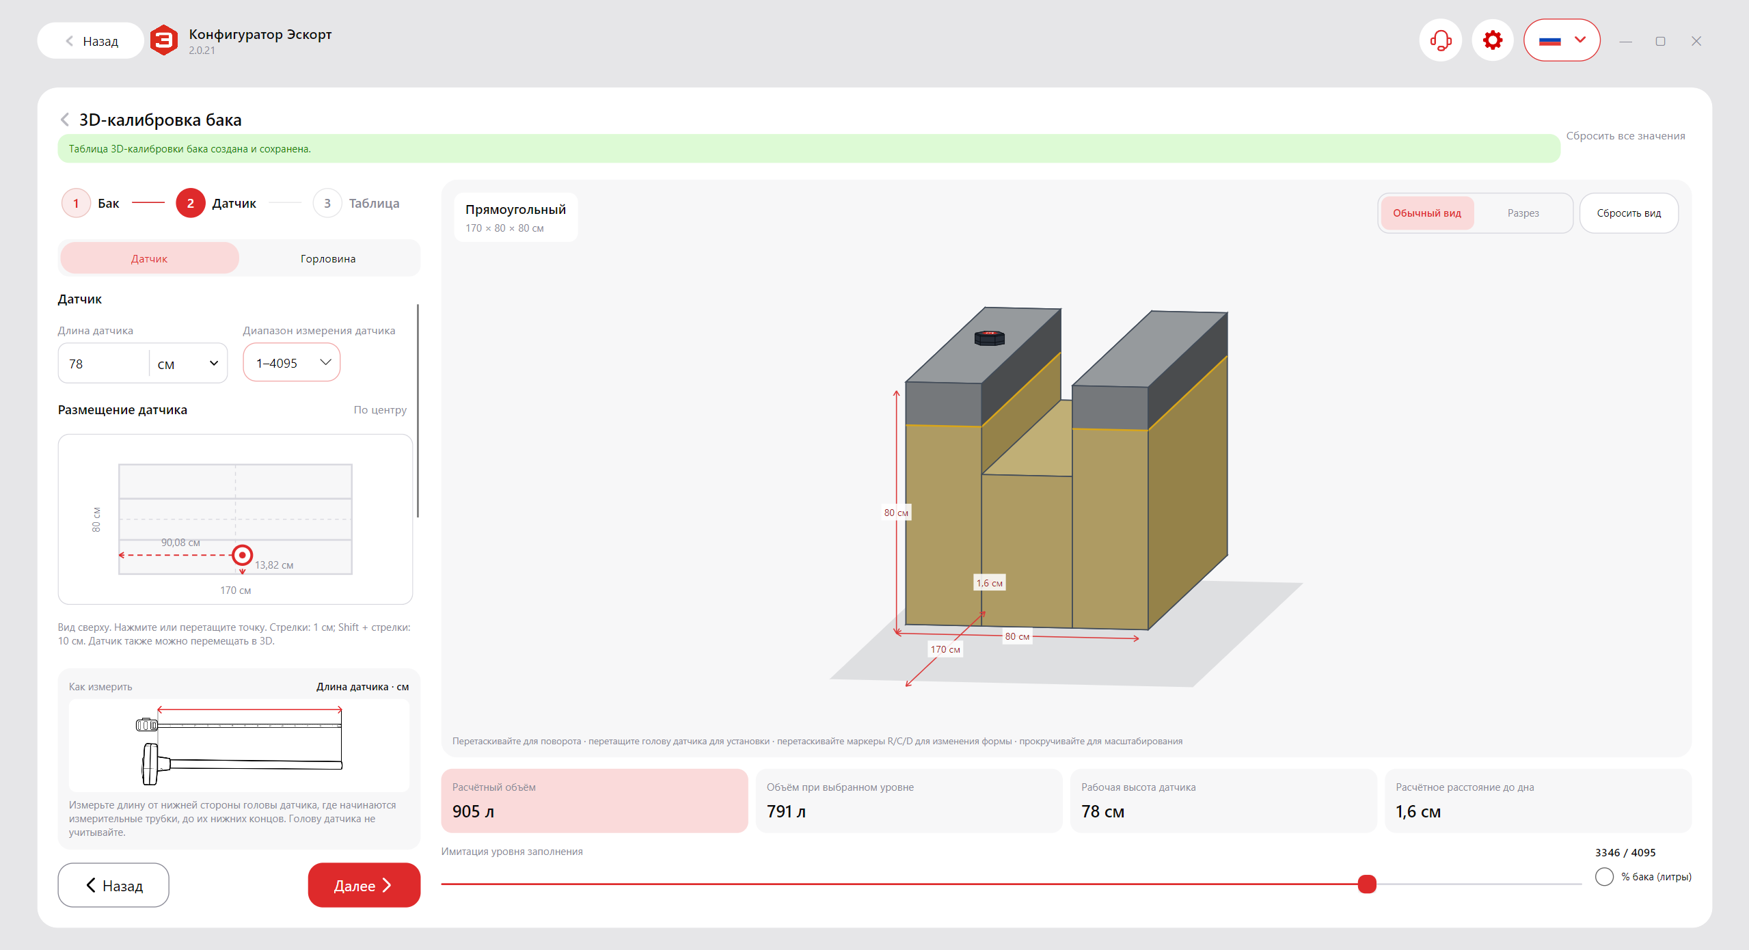This screenshot has height=950, width=1749.
Task: Select the Датчик tab
Action: coord(150,258)
